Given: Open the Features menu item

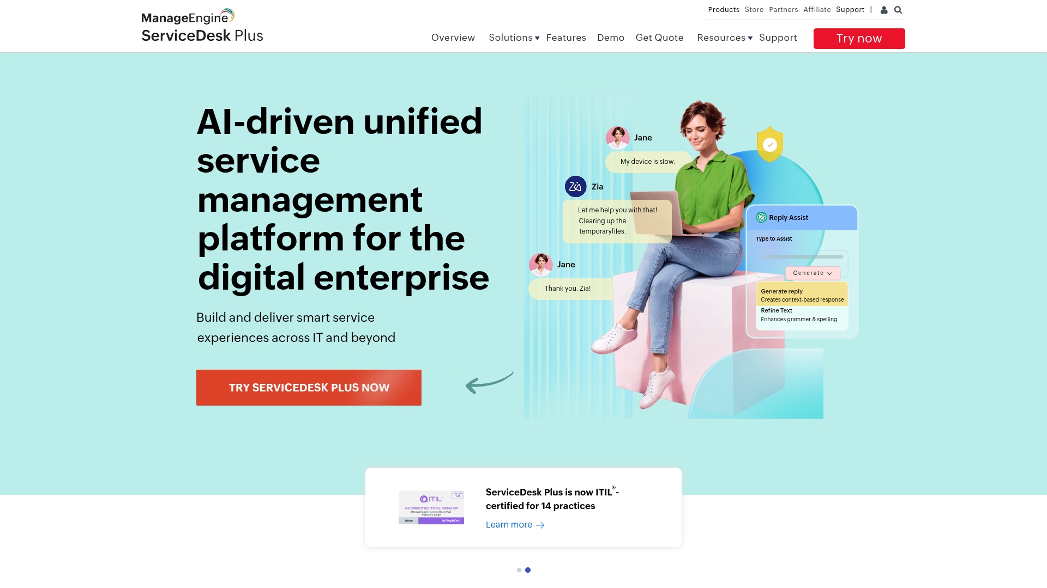Looking at the screenshot, I should 566,38.
